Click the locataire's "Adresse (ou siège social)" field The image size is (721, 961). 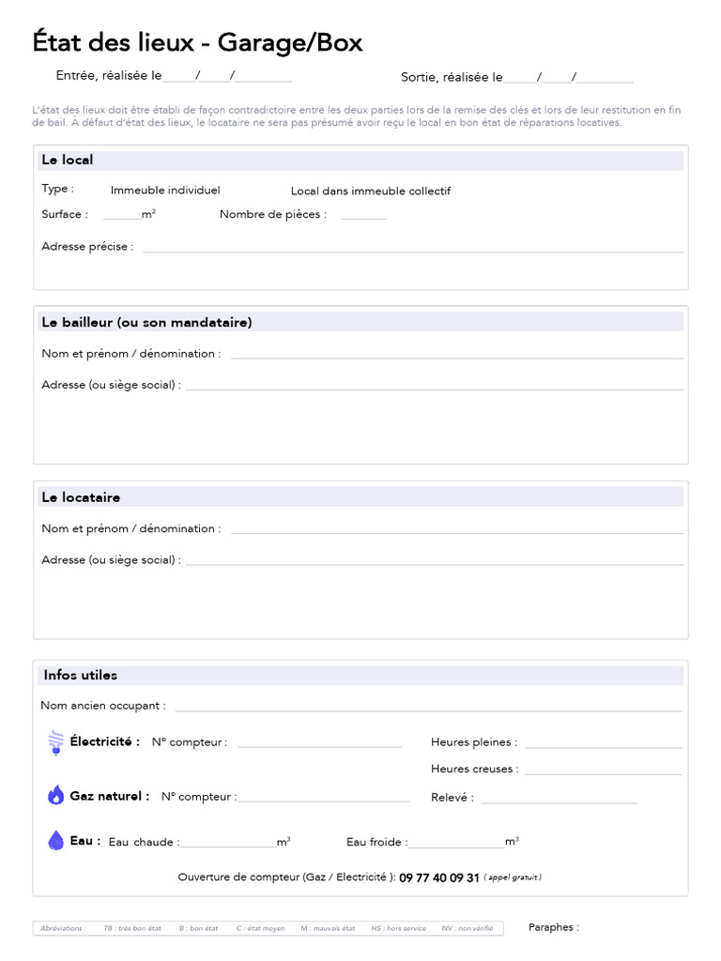[435, 560]
